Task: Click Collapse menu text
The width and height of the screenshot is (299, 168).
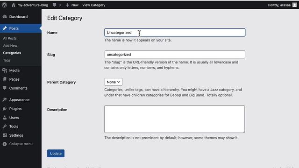Action: [21, 144]
